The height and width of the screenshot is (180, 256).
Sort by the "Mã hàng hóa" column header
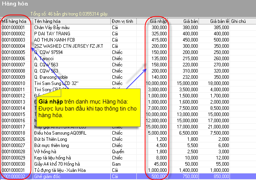coord(16,21)
